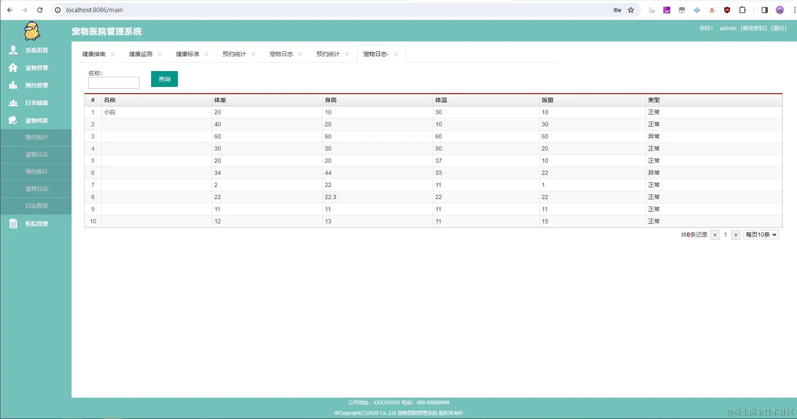This screenshot has width=797, height=419.
Task: Click the grey cursor extension icon
Action: click(x=652, y=10)
